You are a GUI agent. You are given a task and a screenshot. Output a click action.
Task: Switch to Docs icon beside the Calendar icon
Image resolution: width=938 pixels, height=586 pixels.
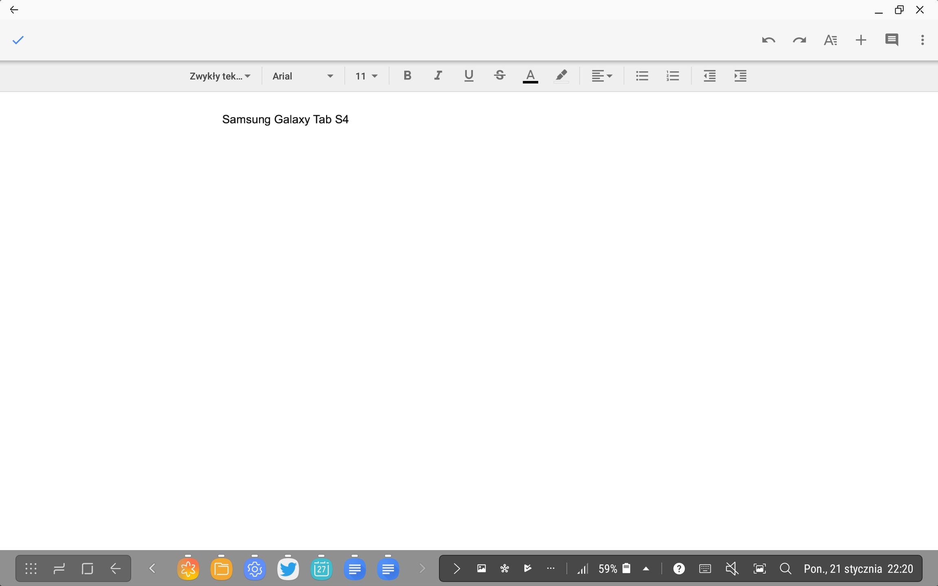pos(355,569)
